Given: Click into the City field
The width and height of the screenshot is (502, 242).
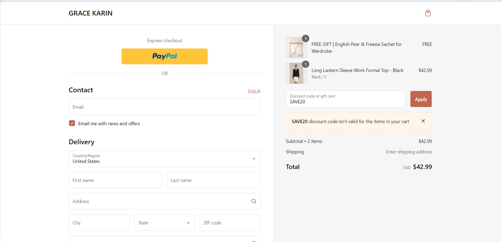Looking at the screenshot, I should pyautogui.click(x=99, y=223).
